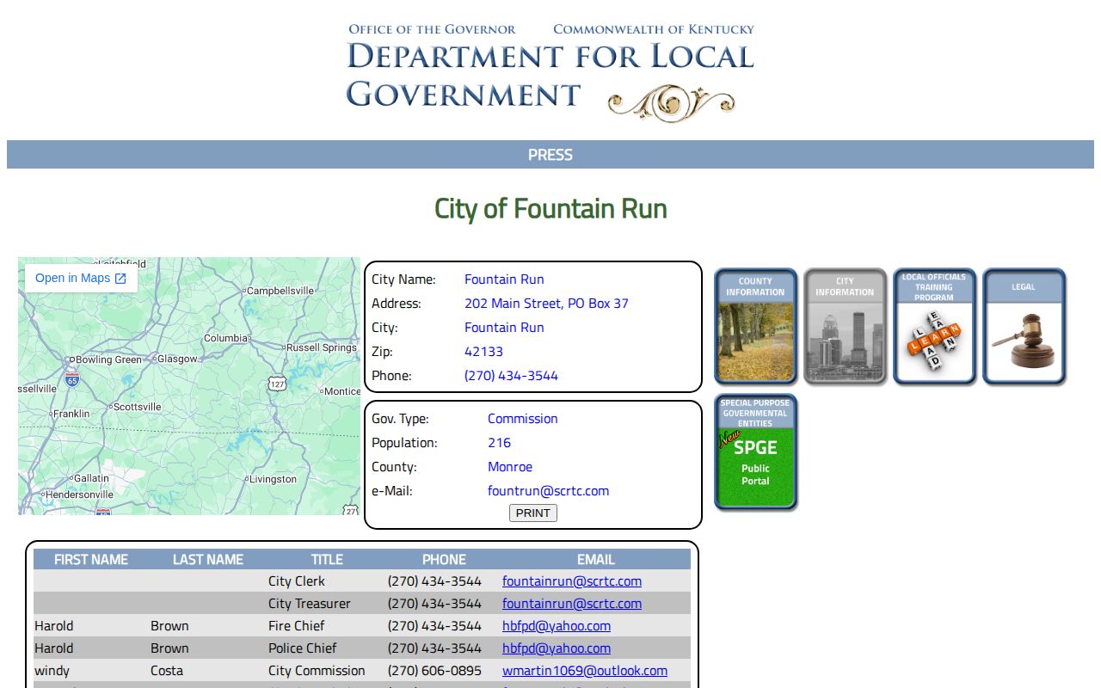Open the PRESS menu bar item
Viewport: 1101px width, 688px height.
pyautogui.click(x=550, y=155)
